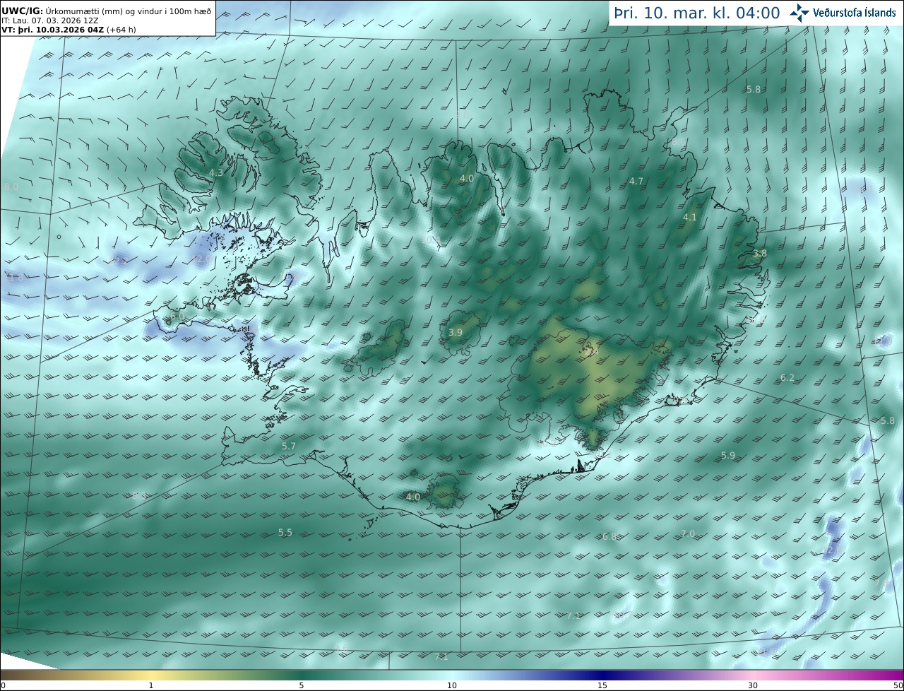The width and height of the screenshot is (904, 691).
Task: Click the 4.1 value label
Action: [690, 218]
